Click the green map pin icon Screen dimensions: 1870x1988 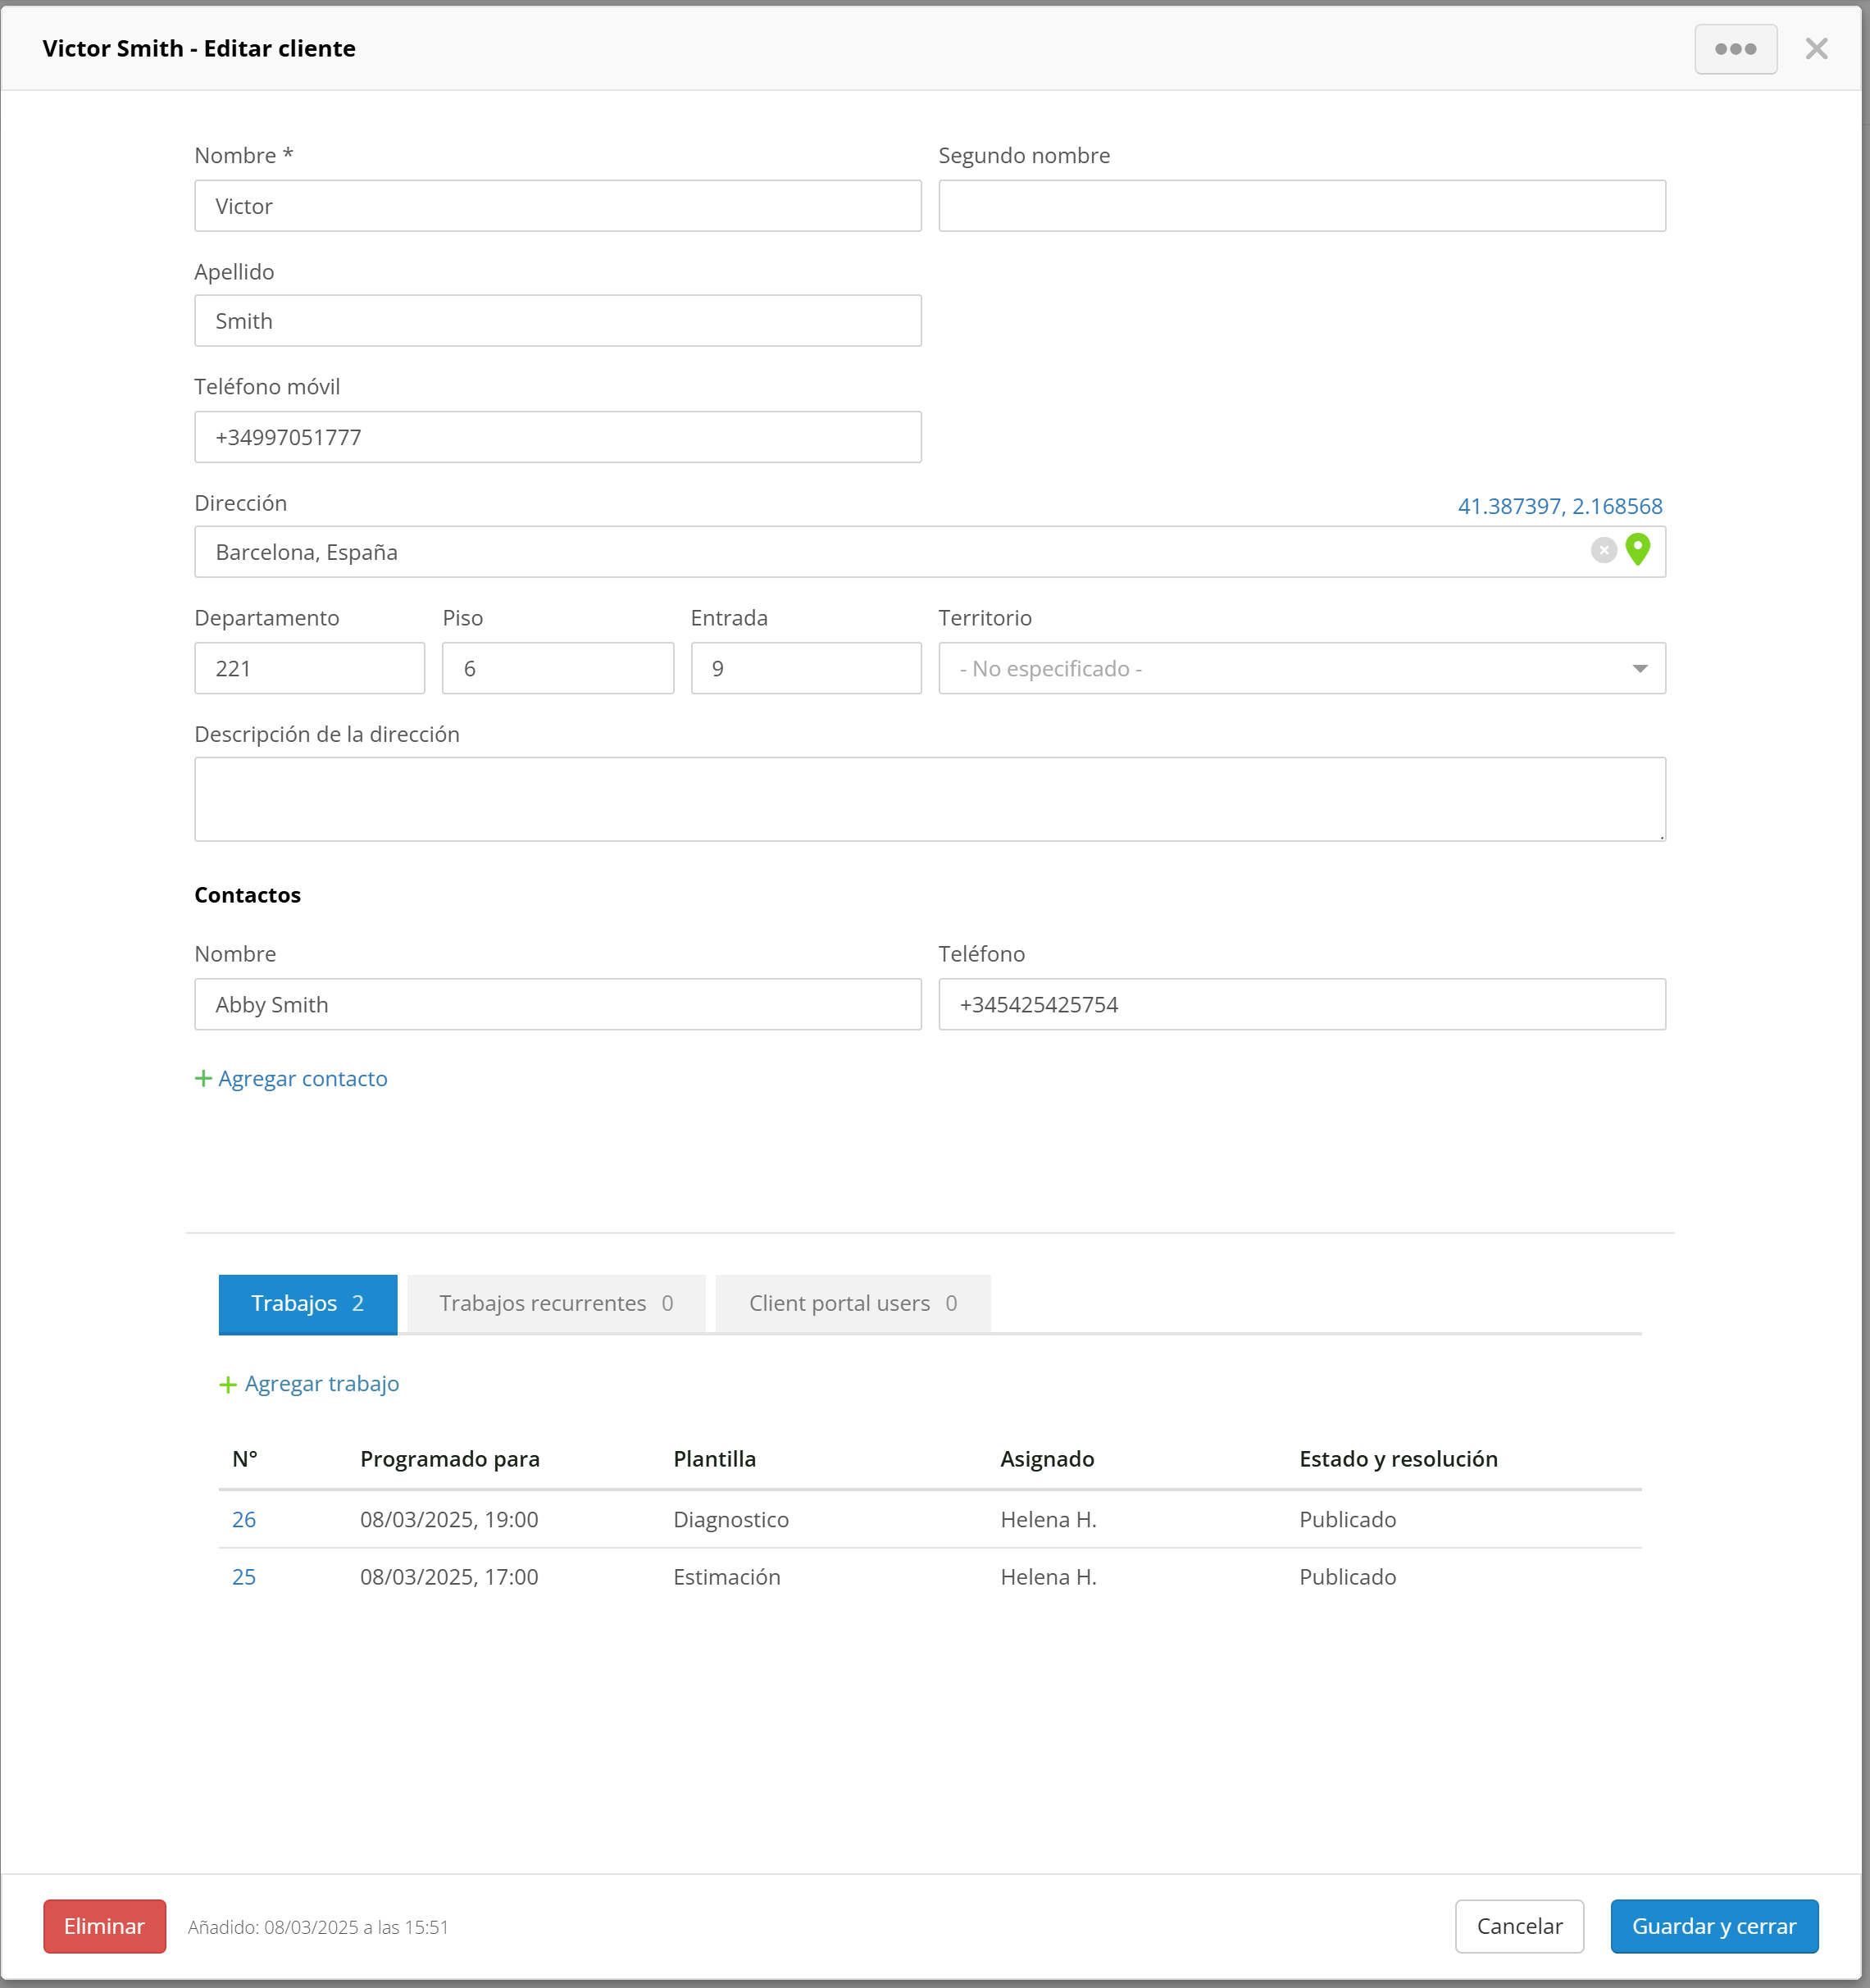[x=1637, y=549]
